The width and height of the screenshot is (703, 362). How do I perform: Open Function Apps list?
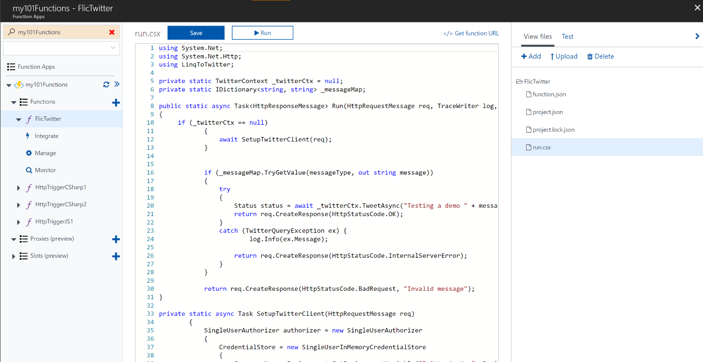(x=36, y=67)
